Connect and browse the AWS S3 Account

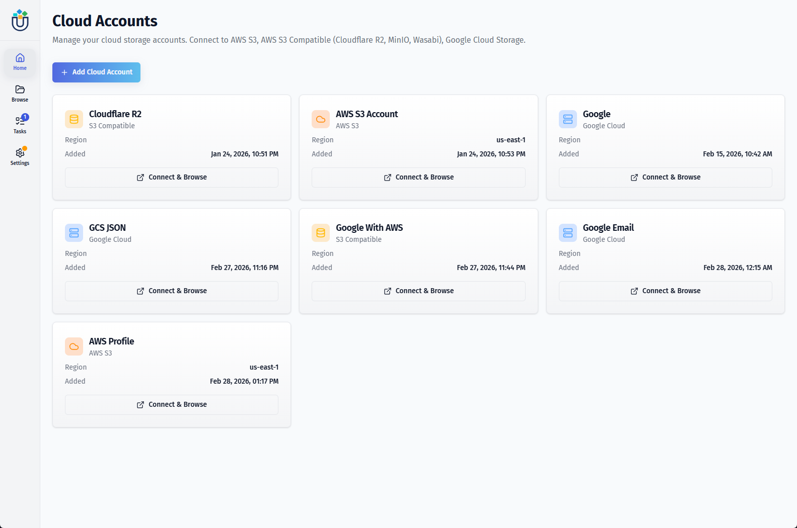tap(418, 178)
